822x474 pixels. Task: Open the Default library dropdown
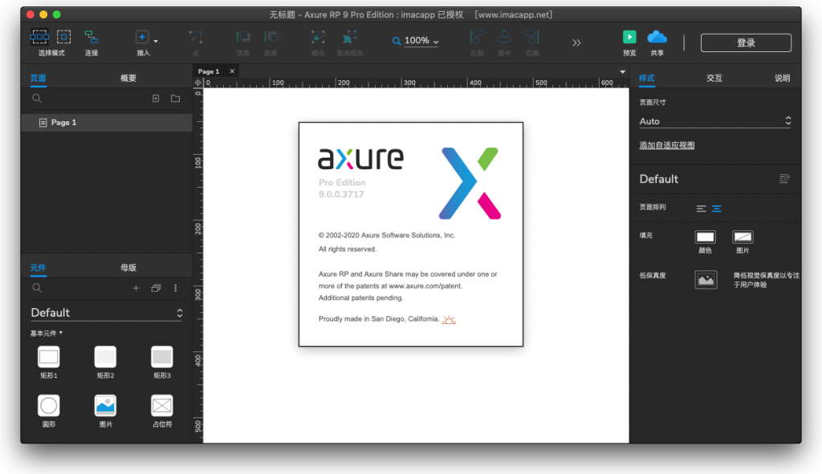(107, 313)
